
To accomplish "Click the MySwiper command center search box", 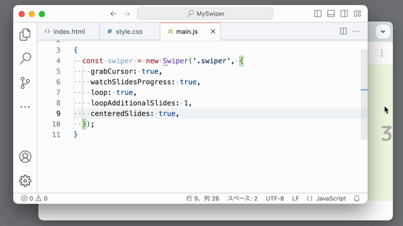I will [205, 14].
